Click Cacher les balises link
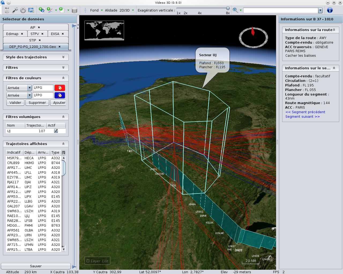 [x=301, y=55]
